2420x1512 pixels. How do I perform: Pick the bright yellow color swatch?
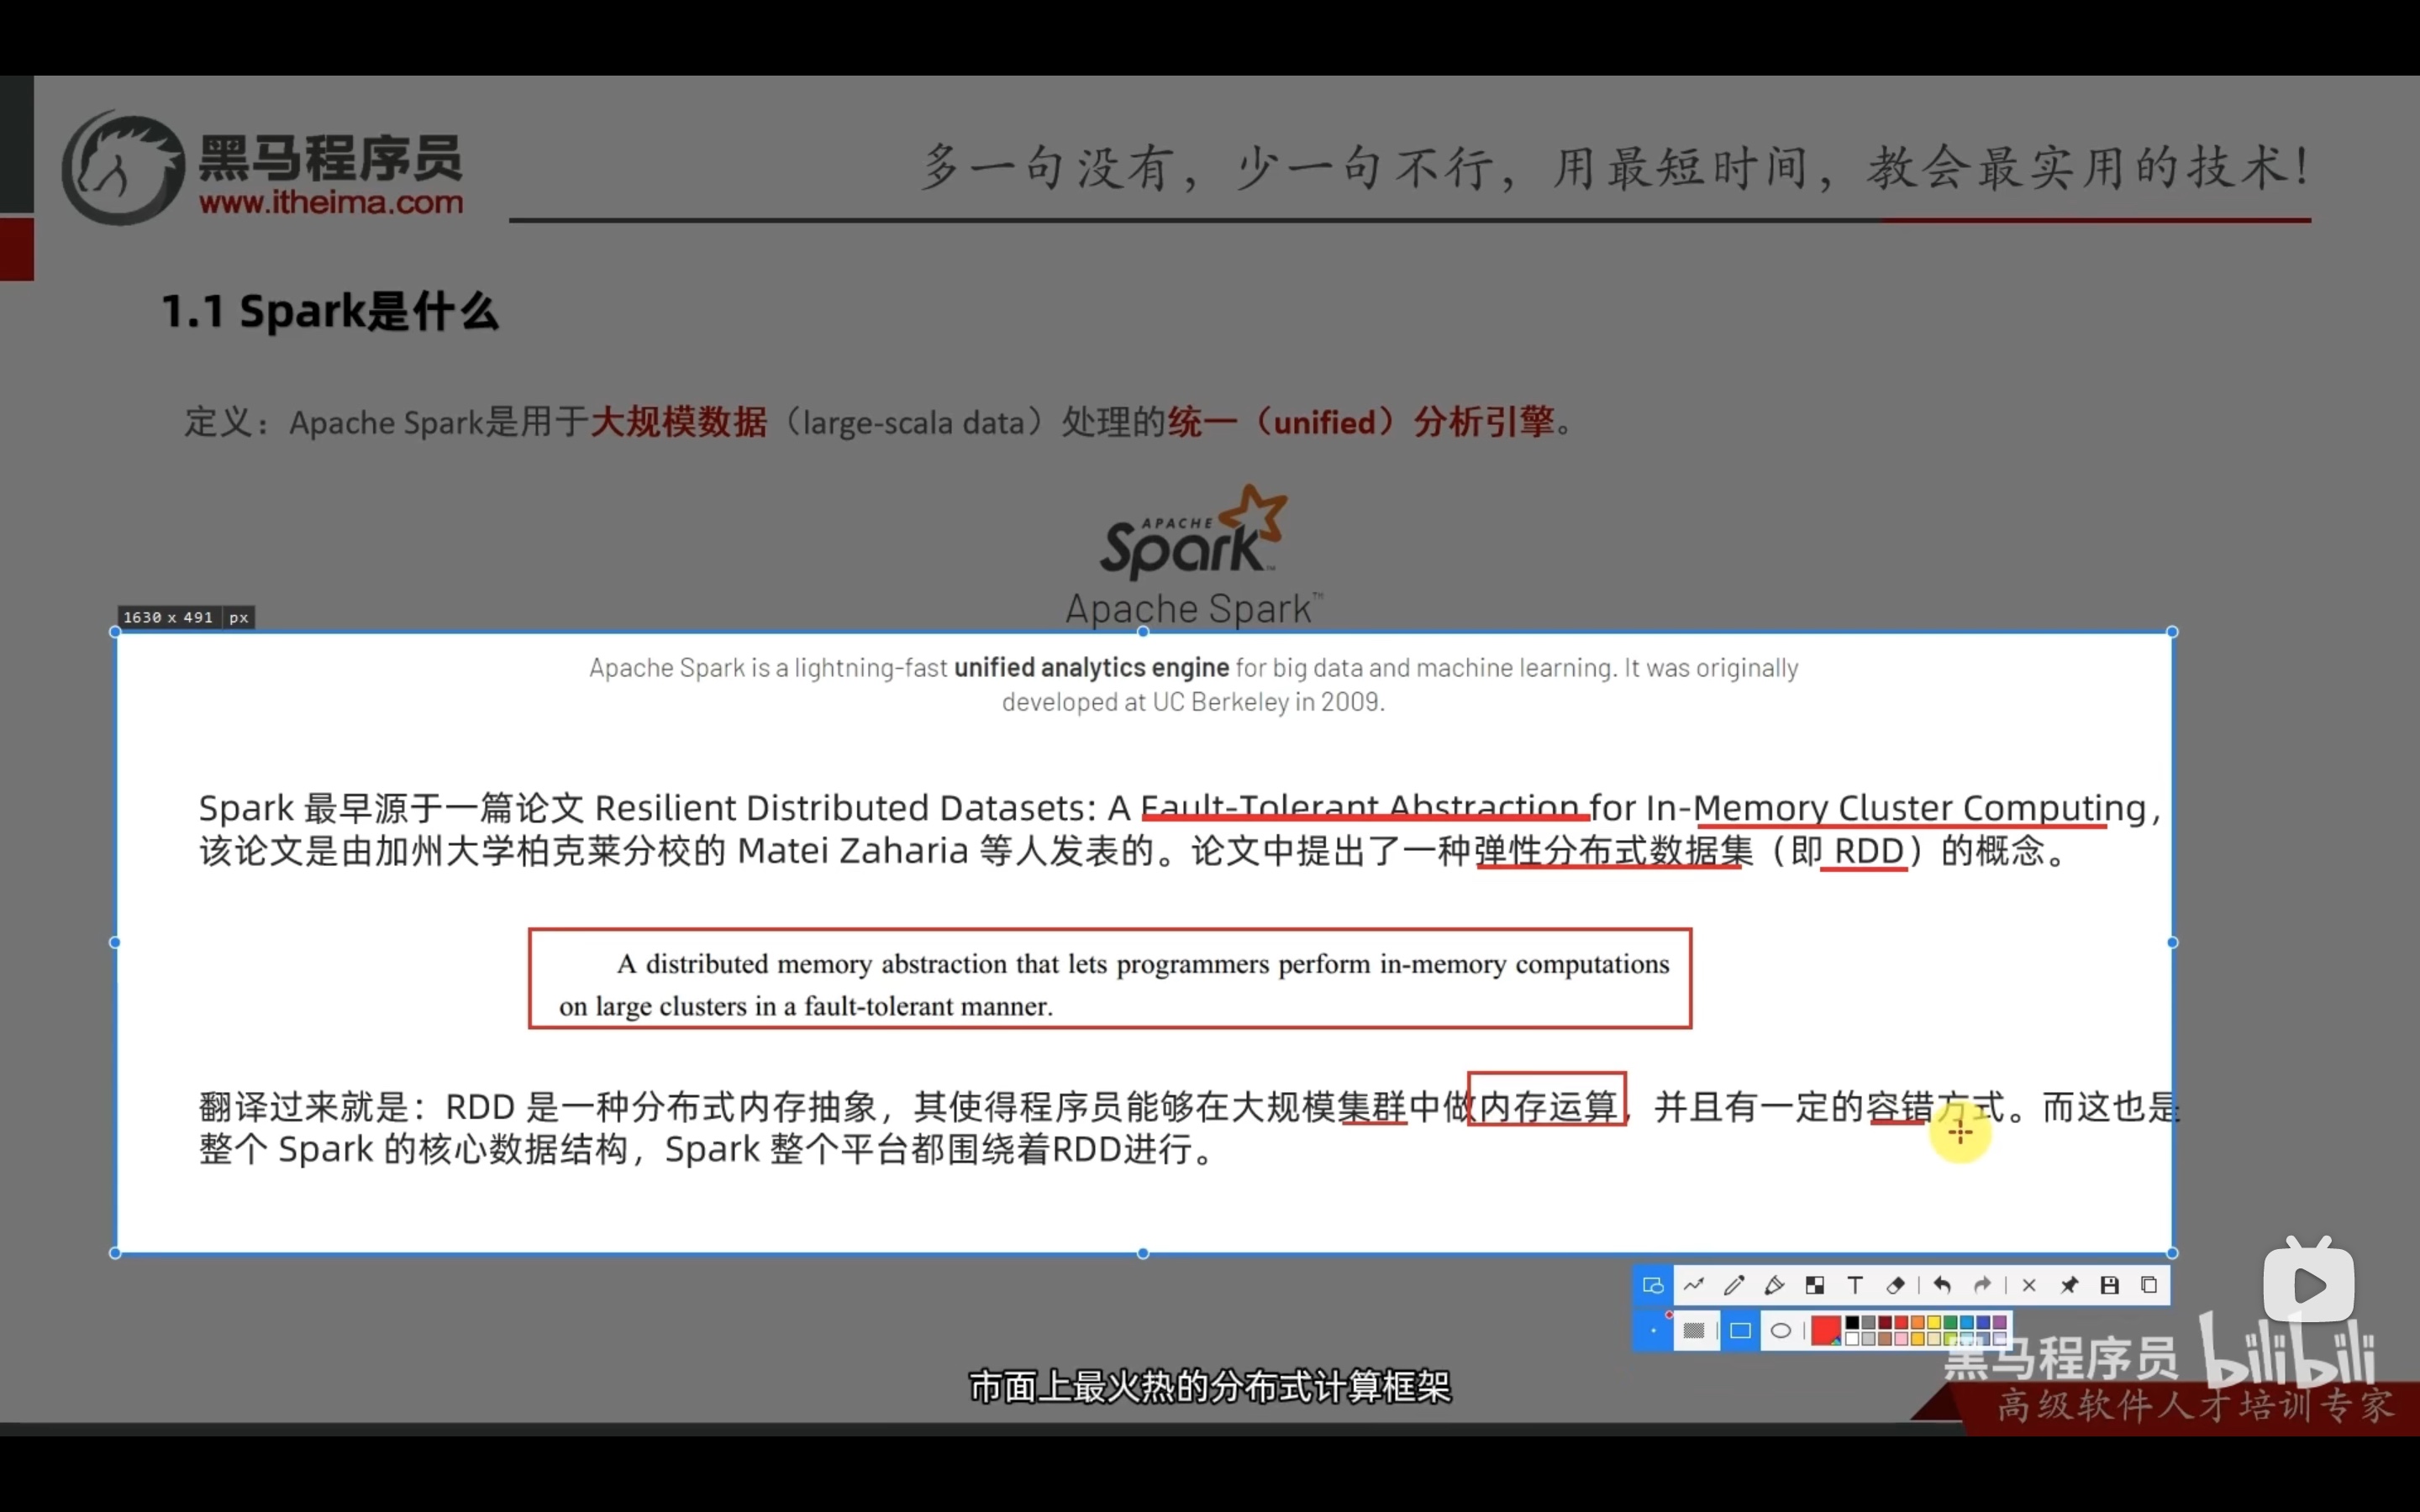pos(1935,1322)
